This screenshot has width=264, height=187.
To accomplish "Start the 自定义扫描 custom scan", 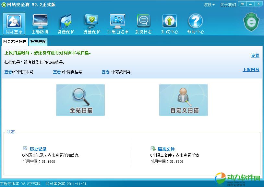I will tap(184, 100).
